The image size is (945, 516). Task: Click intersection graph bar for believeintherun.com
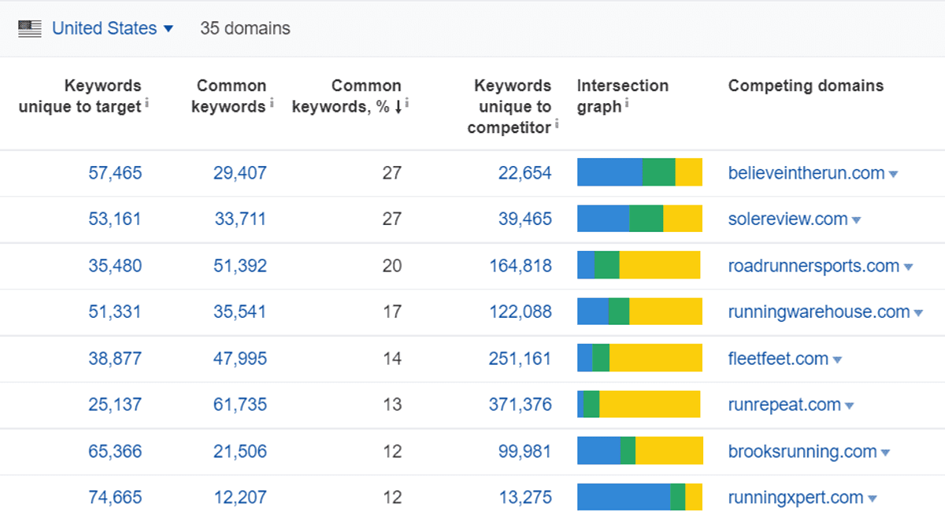click(x=639, y=172)
